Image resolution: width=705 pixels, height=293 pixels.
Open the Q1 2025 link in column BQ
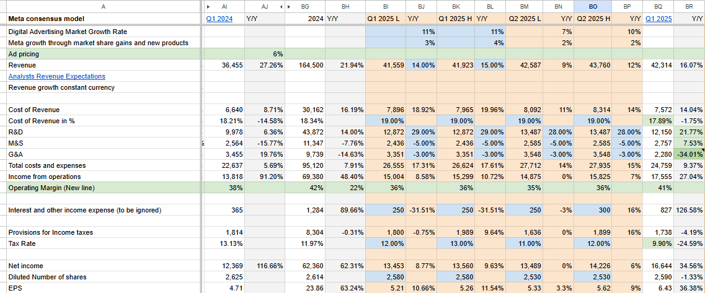pos(658,19)
